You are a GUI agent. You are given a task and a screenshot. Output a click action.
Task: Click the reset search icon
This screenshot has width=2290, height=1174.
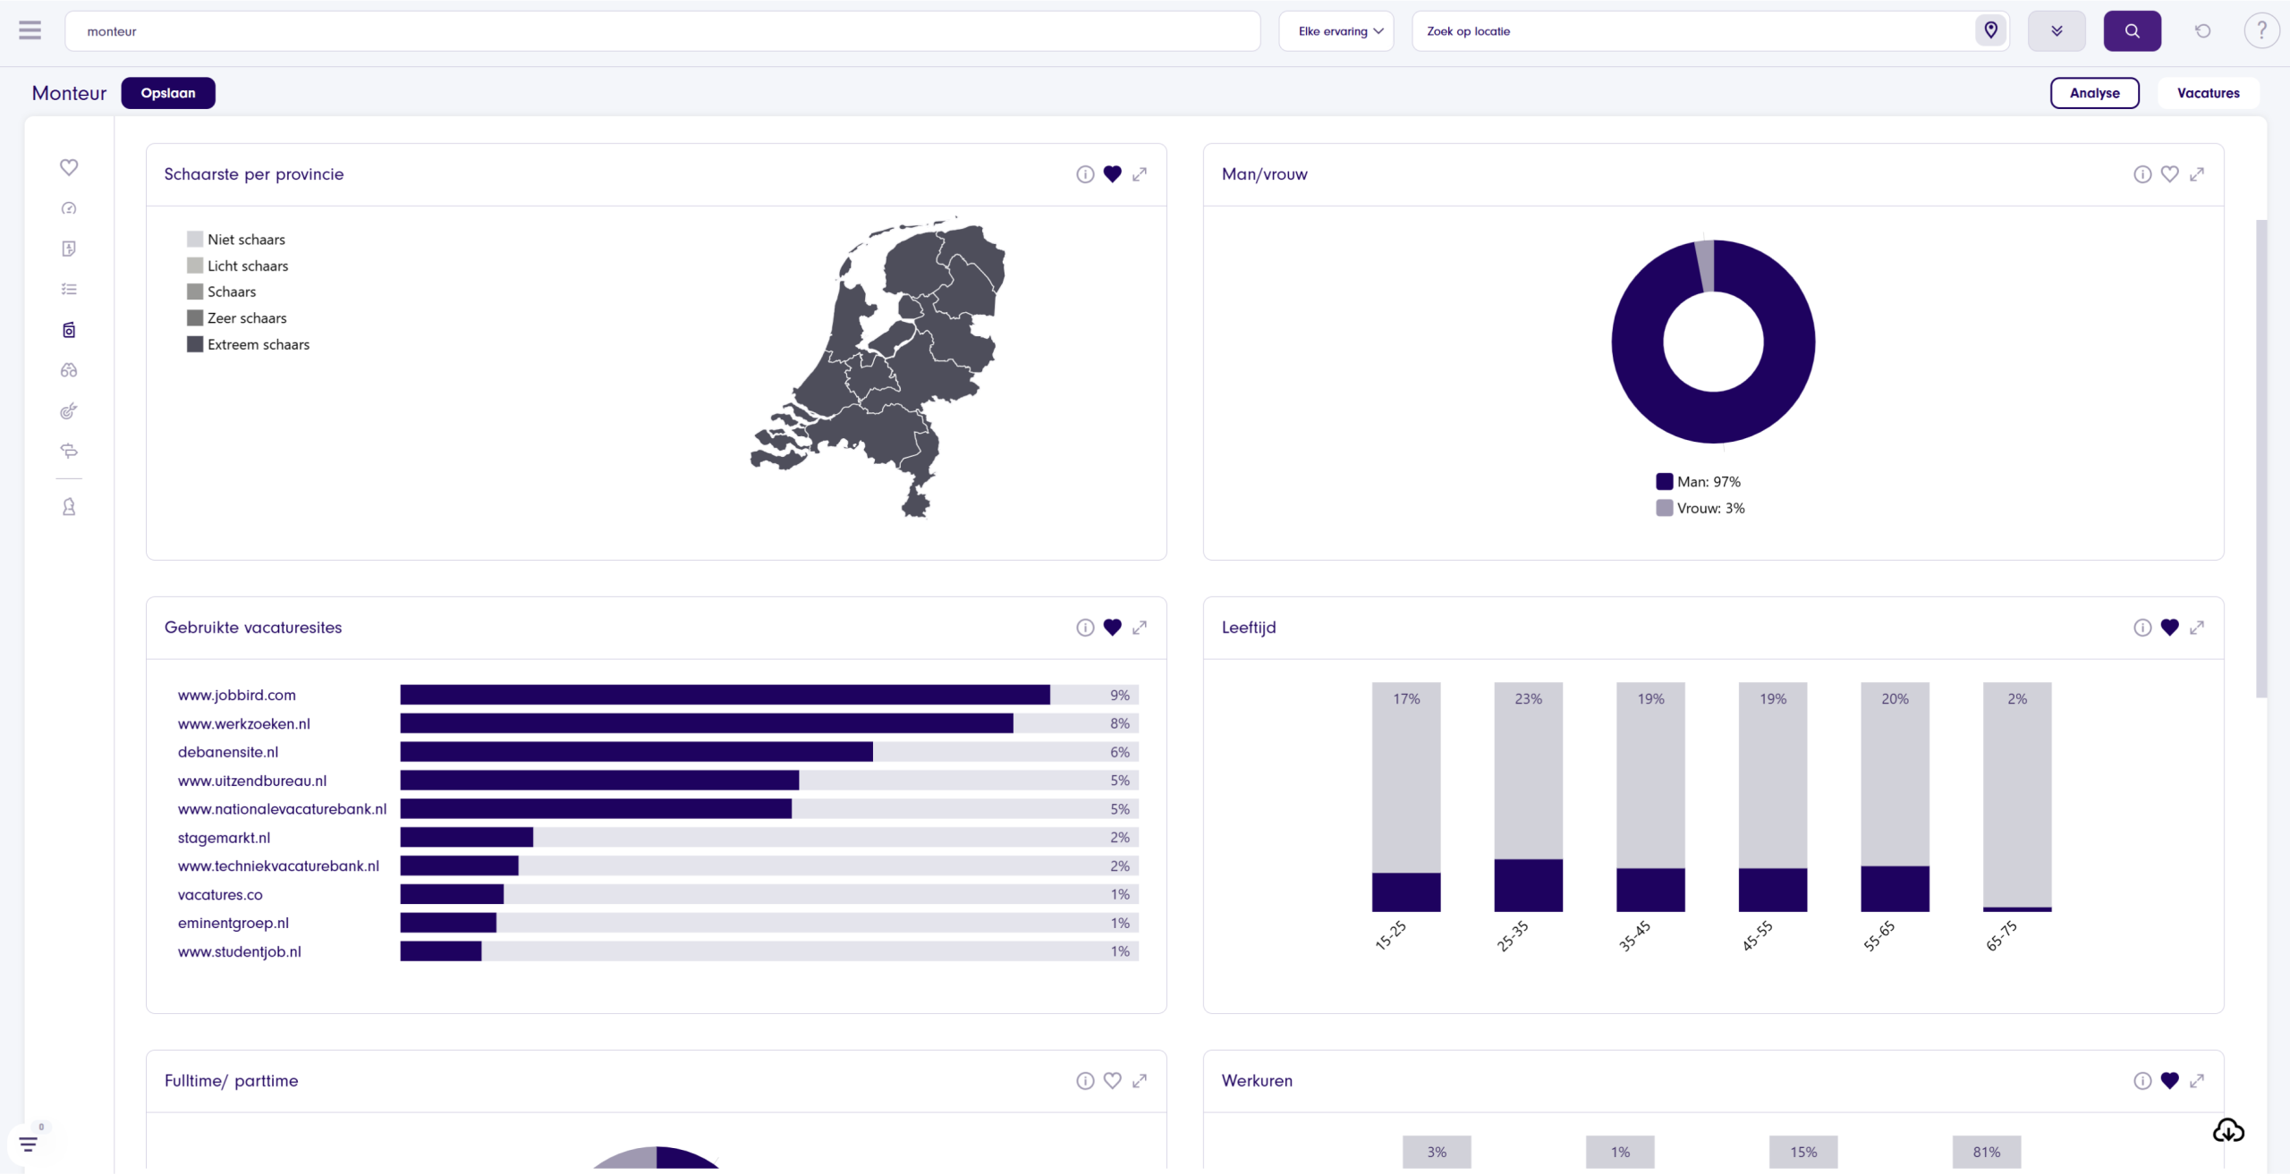2202,30
